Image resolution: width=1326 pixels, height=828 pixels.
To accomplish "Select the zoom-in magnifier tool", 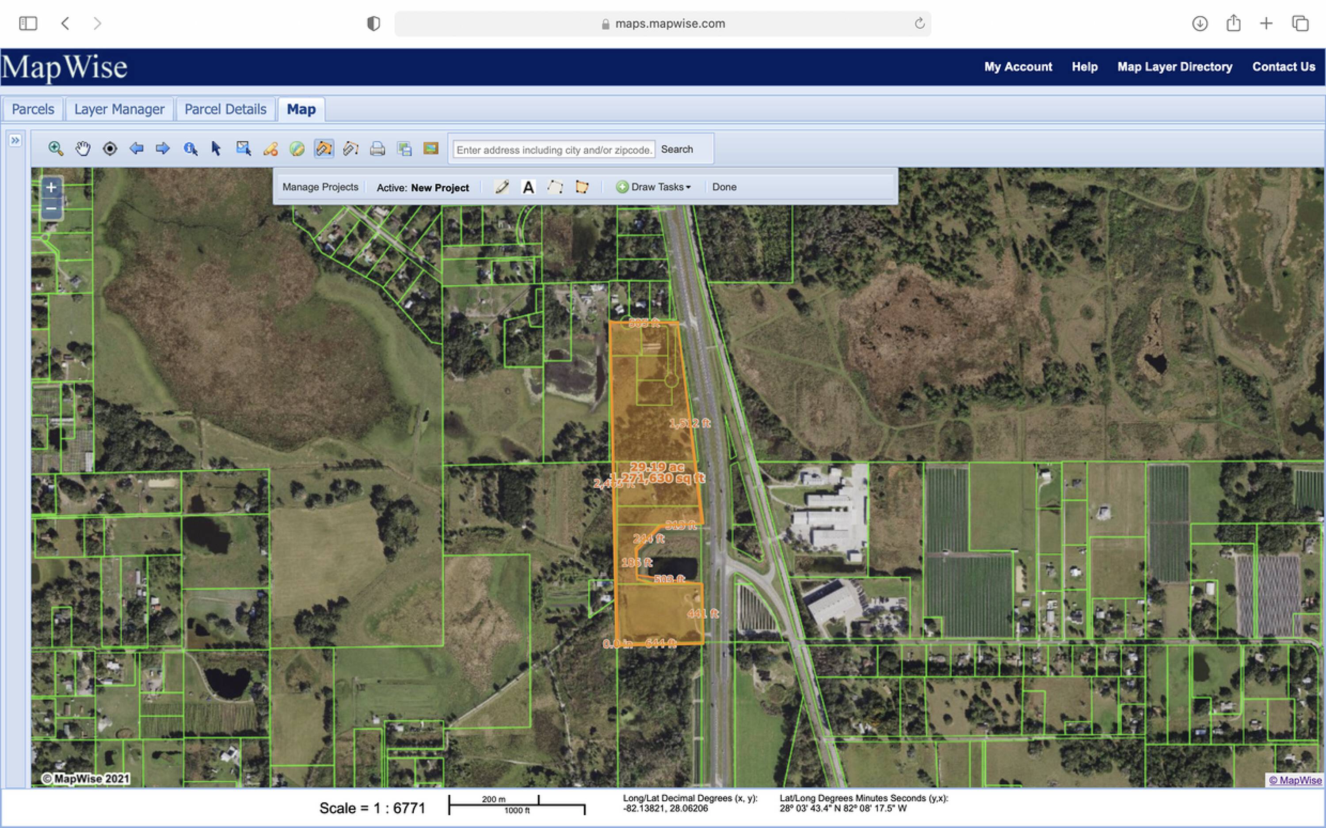I will click(55, 148).
